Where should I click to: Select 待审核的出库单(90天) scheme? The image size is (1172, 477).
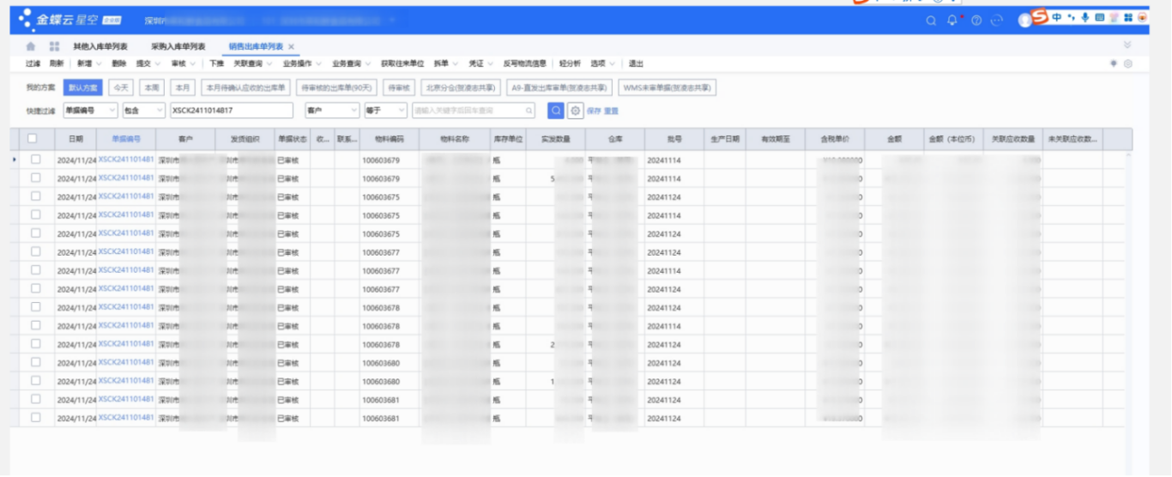pyautogui.click(x=336, y=88)
